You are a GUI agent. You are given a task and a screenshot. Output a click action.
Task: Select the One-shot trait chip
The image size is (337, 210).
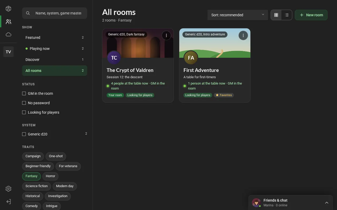click(x=56, y=156)
